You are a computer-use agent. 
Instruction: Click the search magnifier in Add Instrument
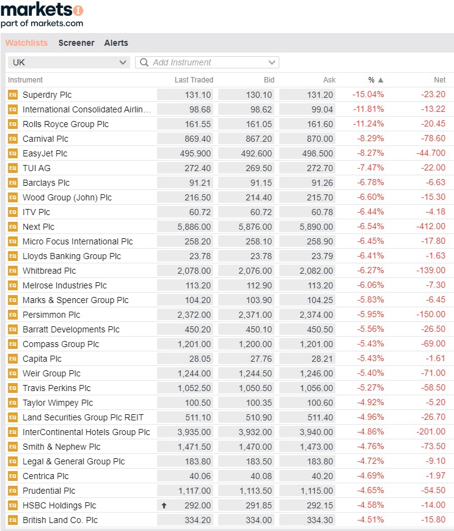click(x=144, y=62)
